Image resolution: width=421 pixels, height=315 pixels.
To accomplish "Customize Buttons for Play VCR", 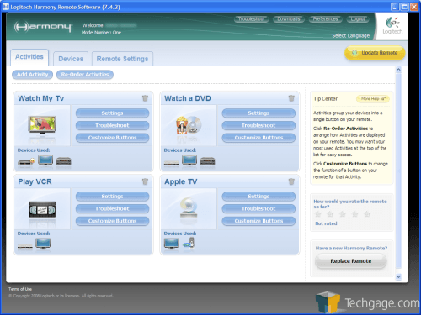I will pyautogui.click(x=112, y=221).
